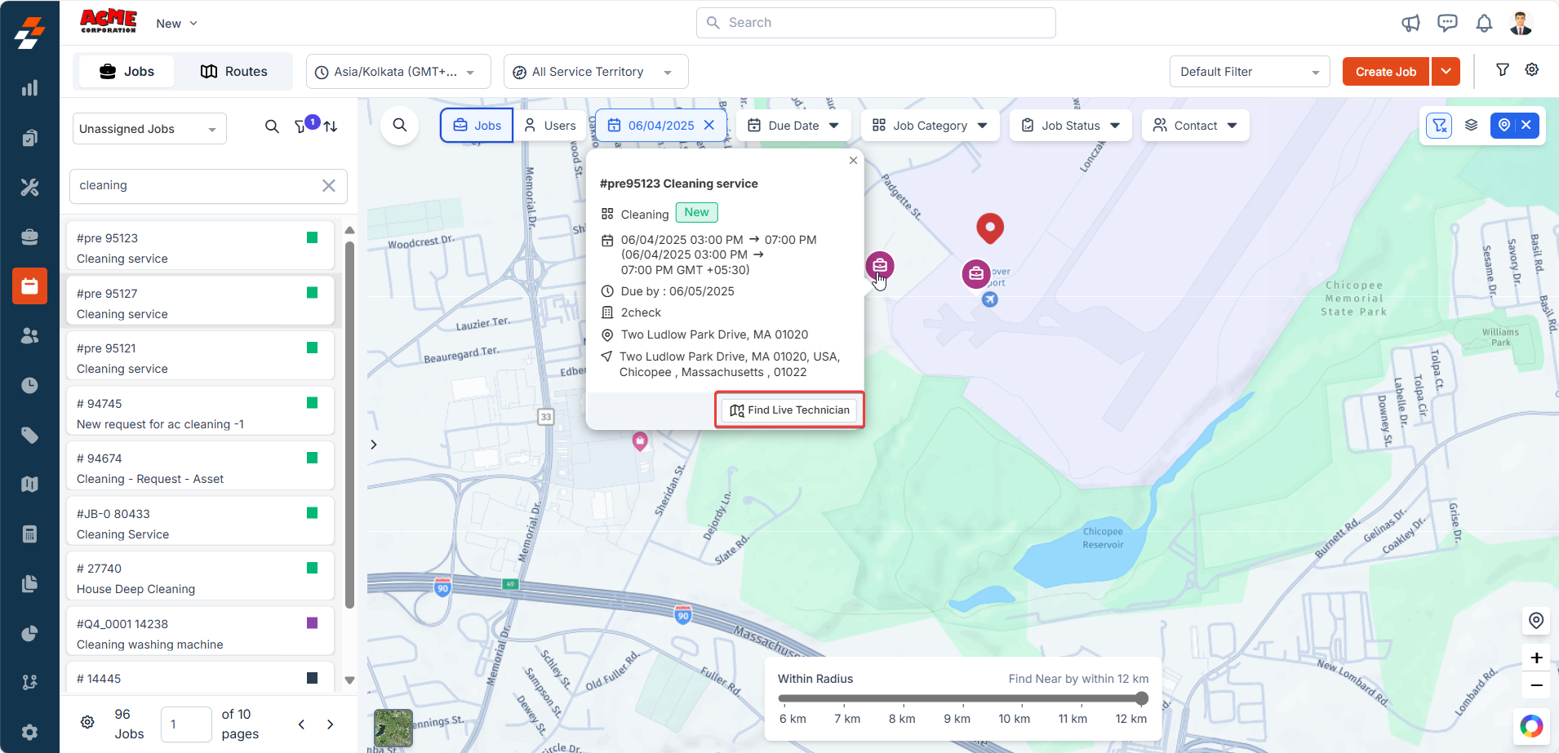Open the users group icon in sidebar
The image size is (1559, 753).
(x=29, y=335)
